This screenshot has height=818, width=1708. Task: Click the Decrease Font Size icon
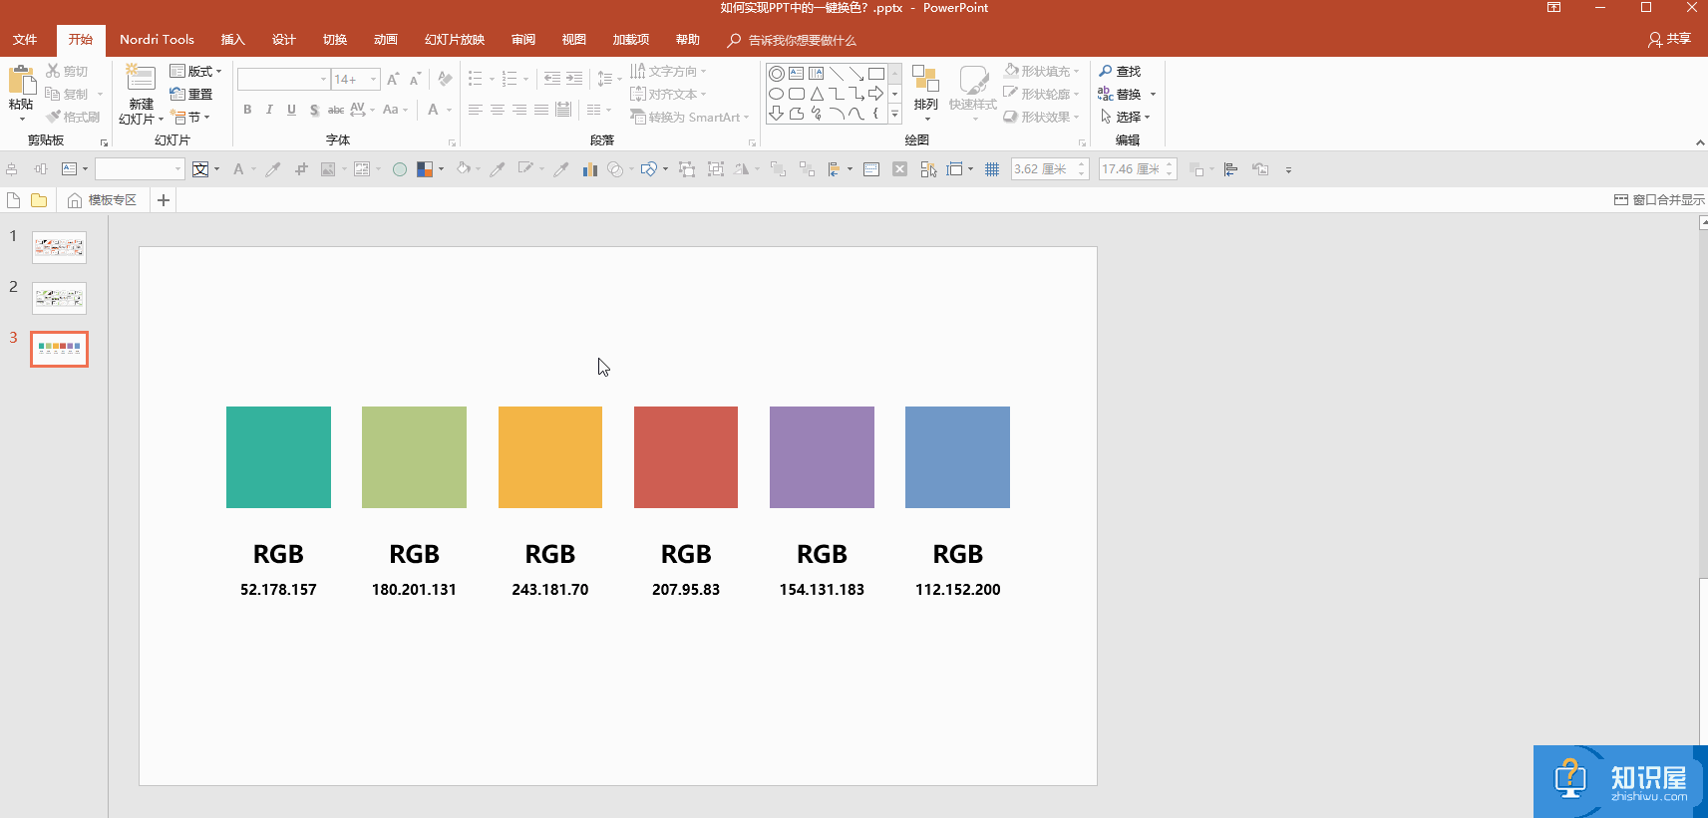[x=415, y=79]
